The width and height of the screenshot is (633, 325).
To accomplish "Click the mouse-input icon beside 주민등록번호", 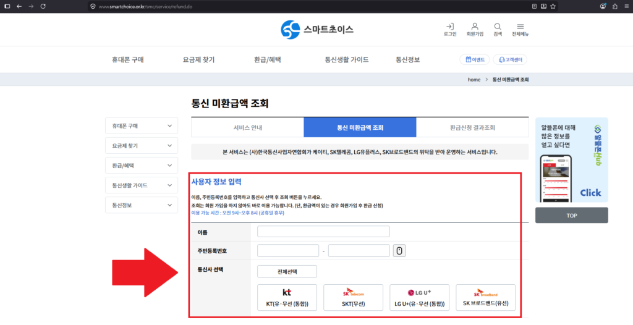I will click(399, 251).
